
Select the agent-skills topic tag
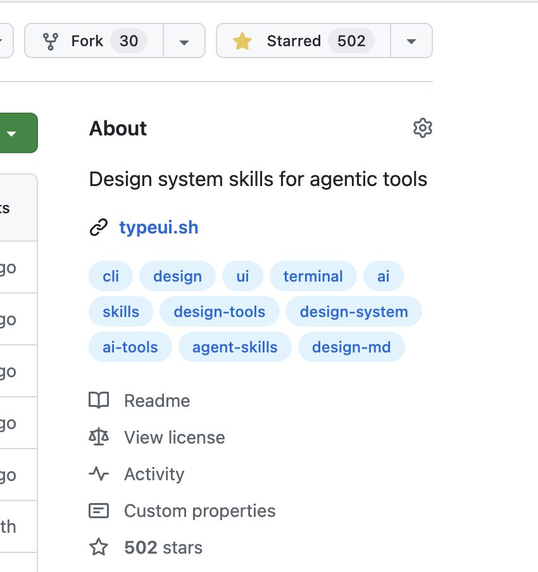[235, 347]
